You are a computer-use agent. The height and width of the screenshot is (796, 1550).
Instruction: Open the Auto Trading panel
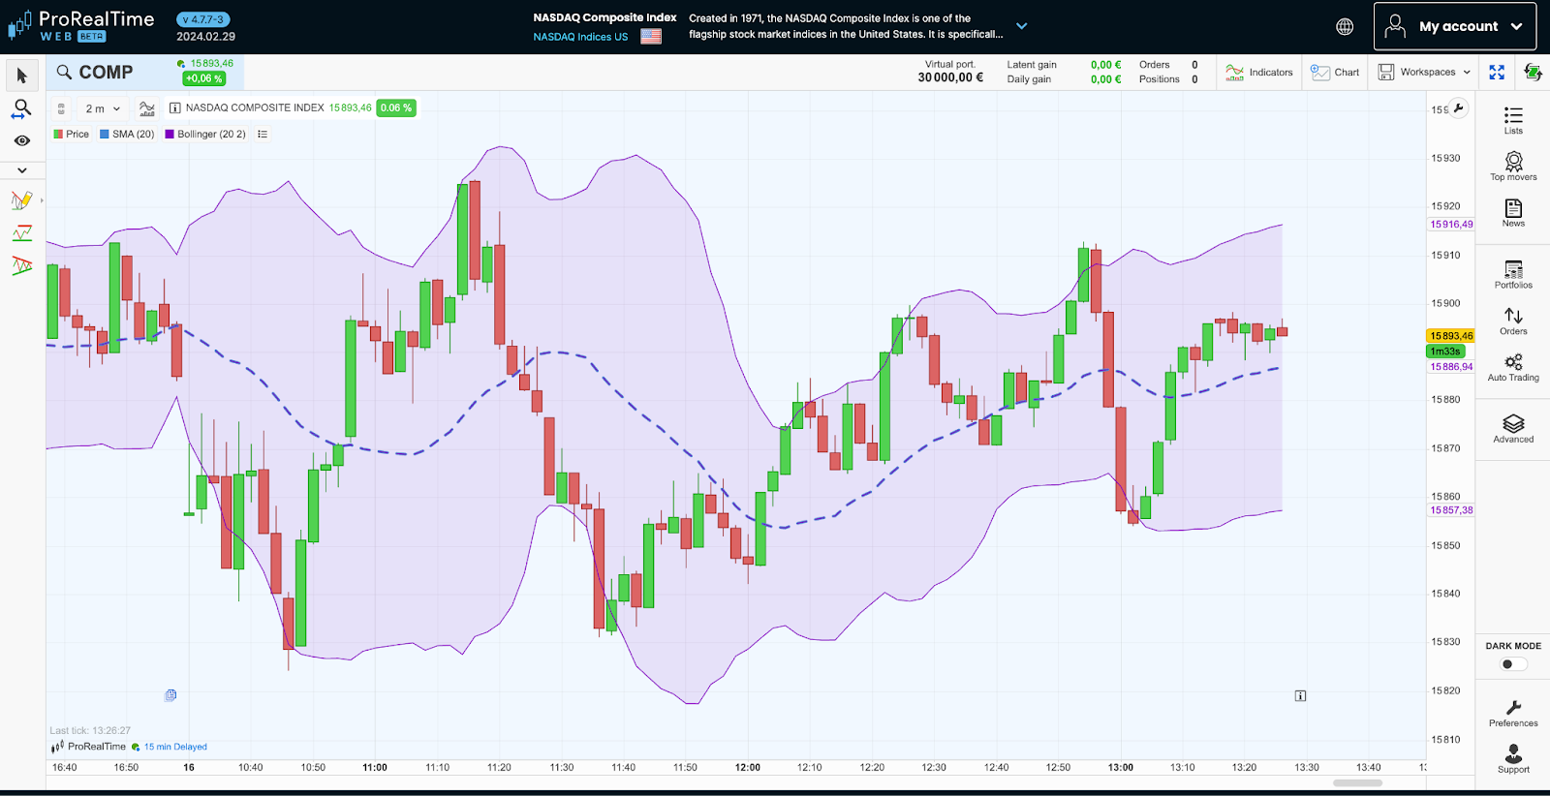(x=1513, y=368)
